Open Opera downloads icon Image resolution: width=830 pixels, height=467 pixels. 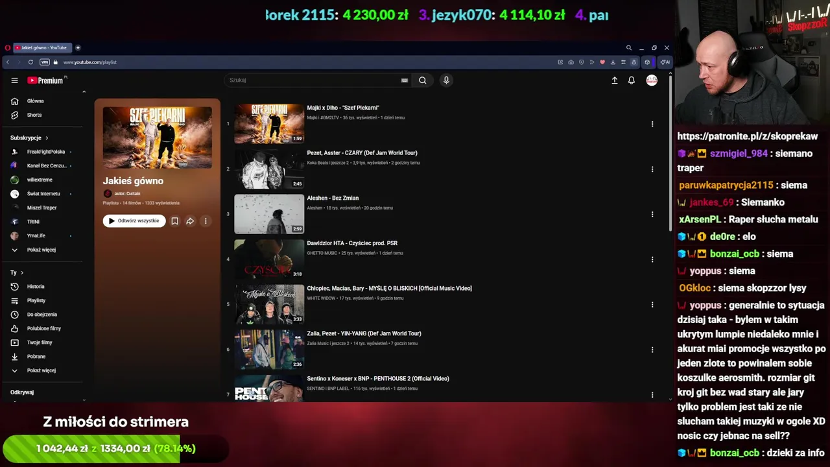click(613, 62)
